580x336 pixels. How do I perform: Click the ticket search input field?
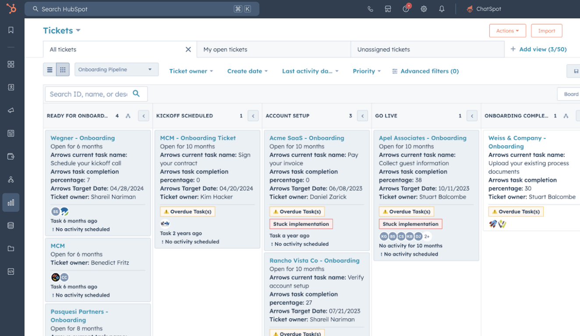[x=89, y=94]
